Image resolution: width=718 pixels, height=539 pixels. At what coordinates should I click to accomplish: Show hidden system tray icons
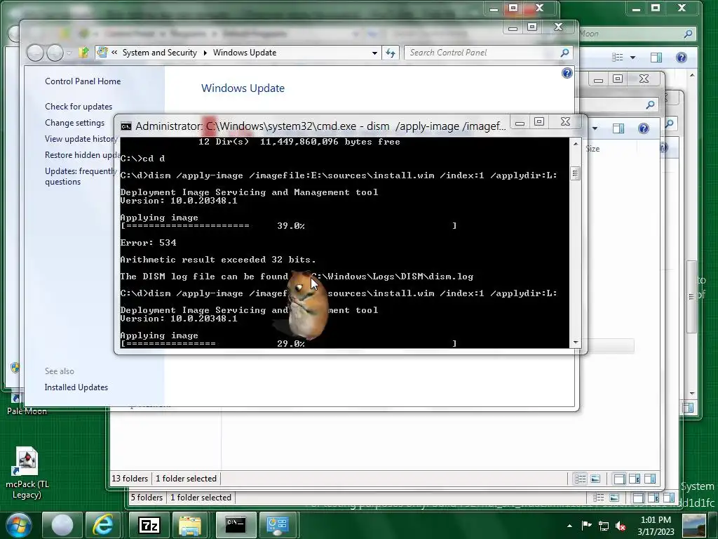pyautogui.click(x=569, y=526)
